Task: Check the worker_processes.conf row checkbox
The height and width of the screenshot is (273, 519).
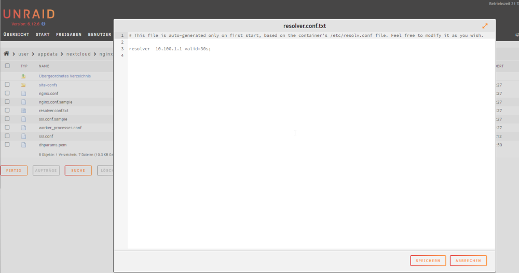Action: point(7,127)
